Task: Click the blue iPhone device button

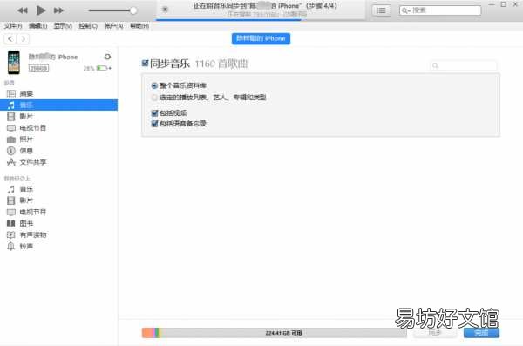Action: [x=261, y=38]
